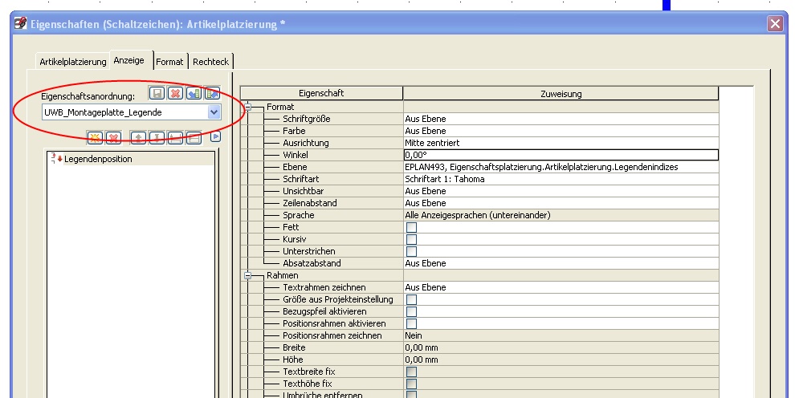Screen dimensions: 795x398
Task: Click the Eigenschaftsanordnung label
Action: tap(88, 96)
